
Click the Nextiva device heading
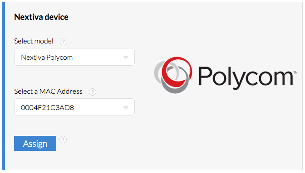pos(41,17)
